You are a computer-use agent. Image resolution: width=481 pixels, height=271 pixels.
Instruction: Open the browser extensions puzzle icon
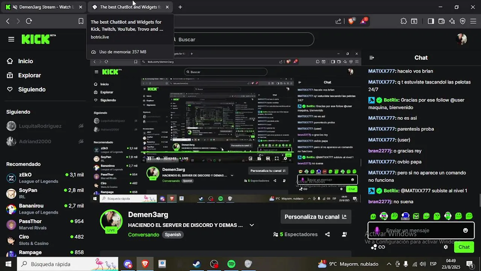tap(404, 21)
